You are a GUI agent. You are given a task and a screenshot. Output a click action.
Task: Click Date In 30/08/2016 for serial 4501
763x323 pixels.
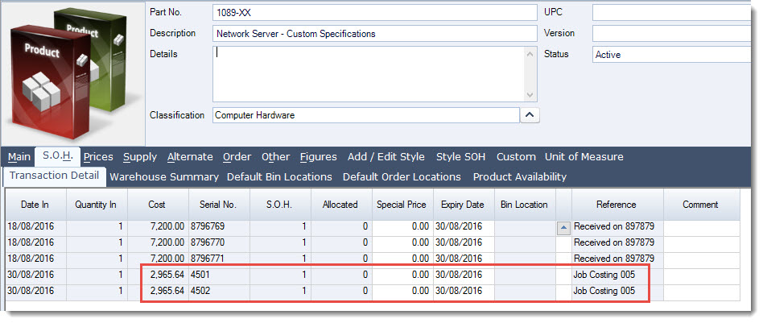click(x=35, y=275)
